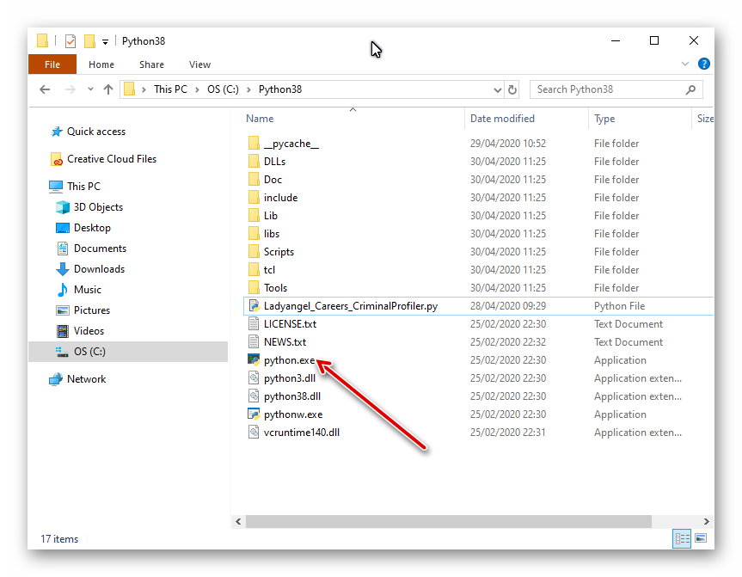Select OS (C:) drive in sidebar
742x577 pixels.
coord(128,352)
